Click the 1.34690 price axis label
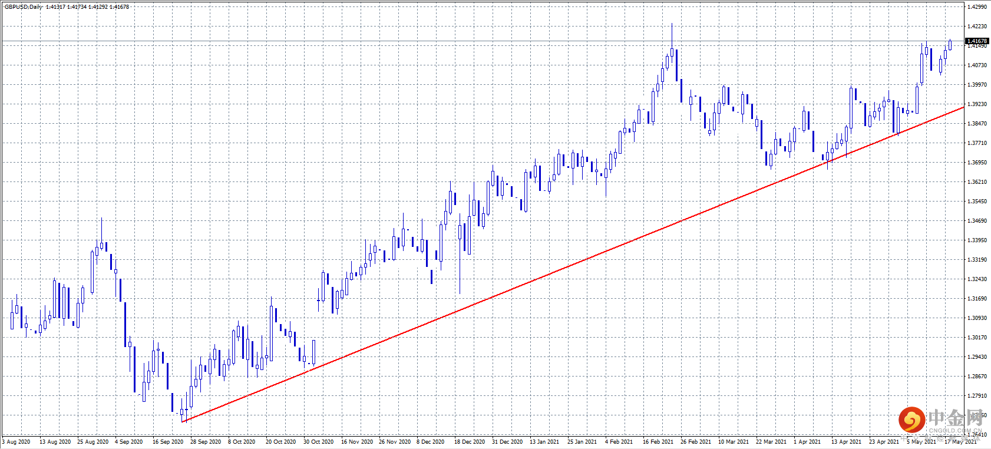Viewport: 991px width, 449px height. tap(977, 221)
